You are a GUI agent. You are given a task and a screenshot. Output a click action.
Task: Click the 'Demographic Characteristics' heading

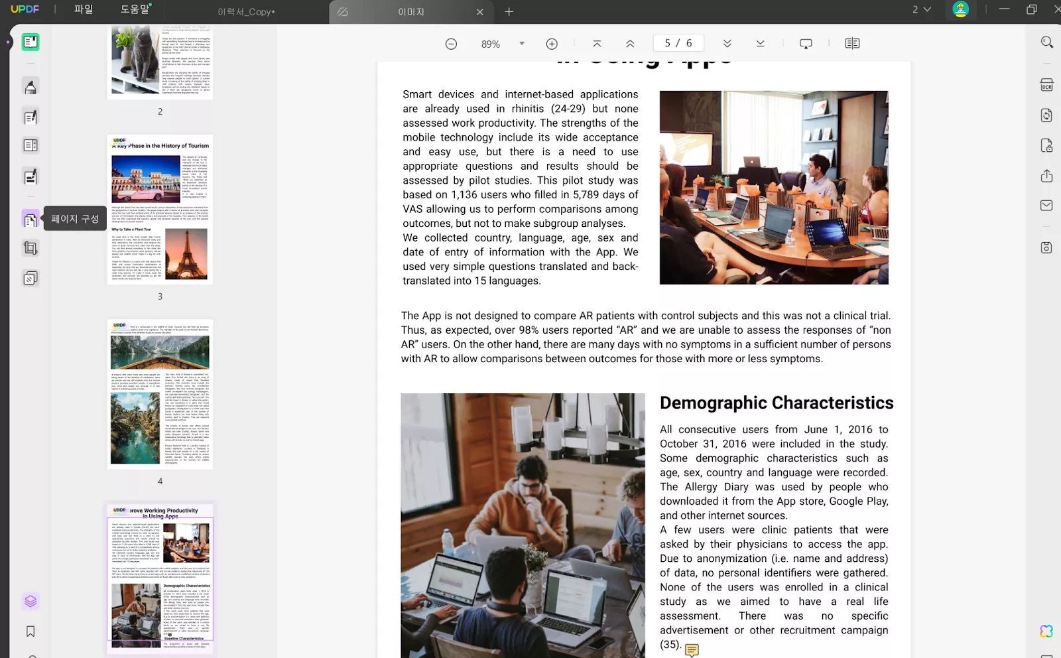pyautogui.click(x=777, y=403)
